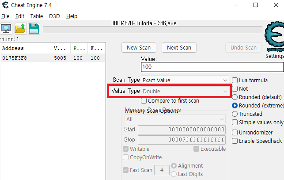284x180 pixels.
Task: Click the value 5005 in result row
Action: click(x=60, y=58)
